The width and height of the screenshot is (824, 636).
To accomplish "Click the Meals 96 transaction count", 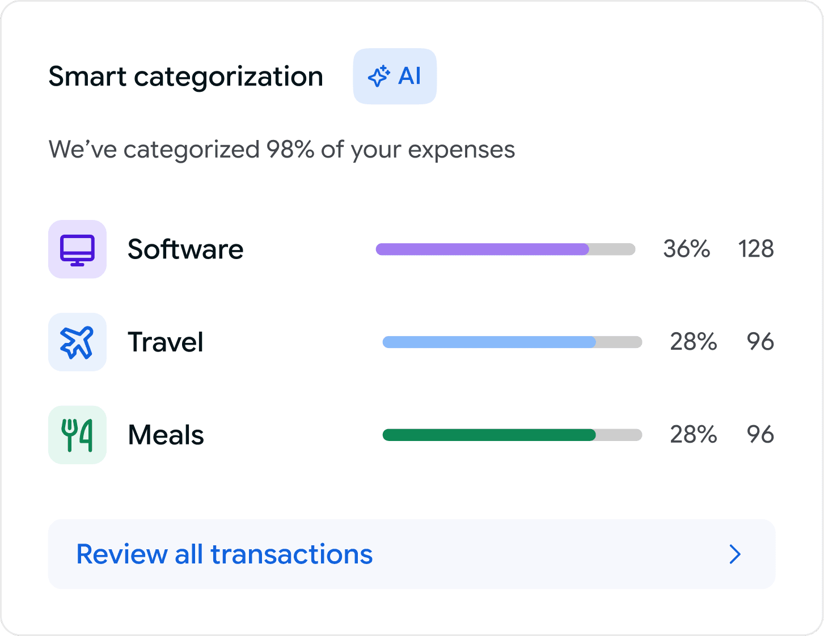I will click(x=760, y=435).
